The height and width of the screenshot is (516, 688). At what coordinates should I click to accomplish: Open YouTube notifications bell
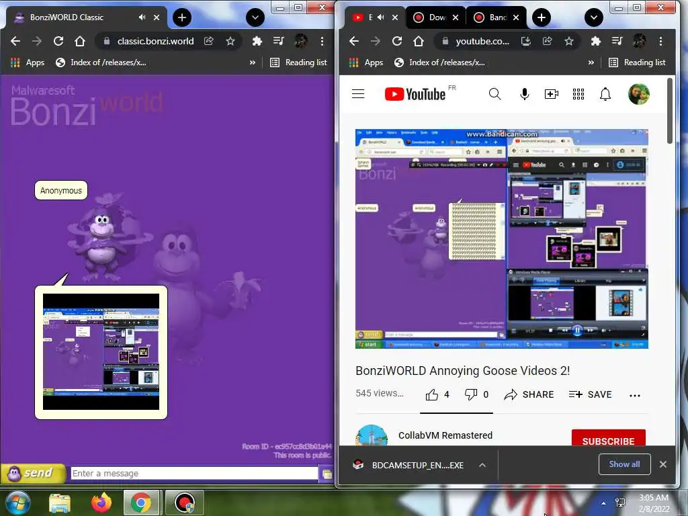(605, 94)
